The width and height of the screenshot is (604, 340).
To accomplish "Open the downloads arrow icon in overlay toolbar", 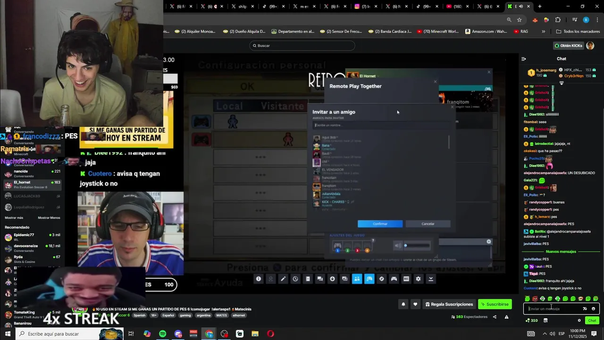I will click(x=332, y=279).
